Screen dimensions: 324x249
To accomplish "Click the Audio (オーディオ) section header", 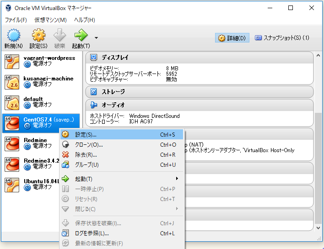I will [x=200, y=105].
